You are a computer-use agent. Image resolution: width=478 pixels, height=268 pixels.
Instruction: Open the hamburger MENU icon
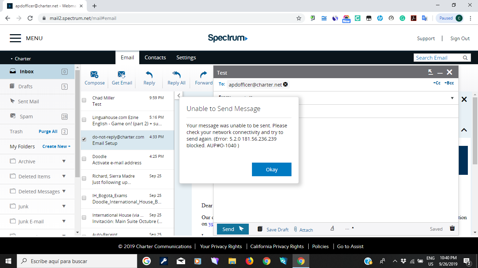pyautogui.click(x=15, y=38)
